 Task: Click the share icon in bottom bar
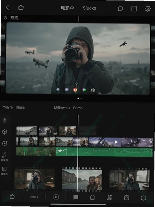[x=12, y=197]
